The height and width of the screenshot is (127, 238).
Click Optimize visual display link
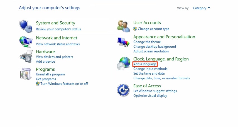[x=150, y=96]
